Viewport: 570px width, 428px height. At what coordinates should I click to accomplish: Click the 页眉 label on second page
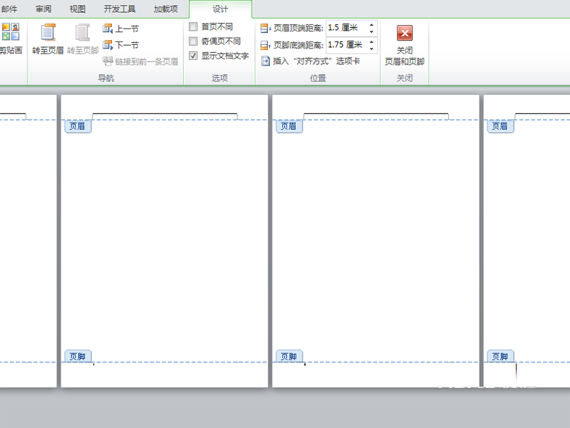tap(77, 126)
